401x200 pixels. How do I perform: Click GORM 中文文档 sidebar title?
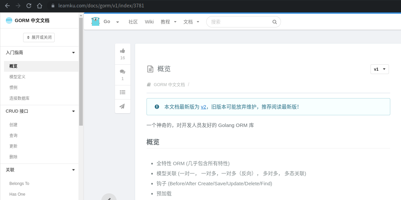tap(32, 20)
